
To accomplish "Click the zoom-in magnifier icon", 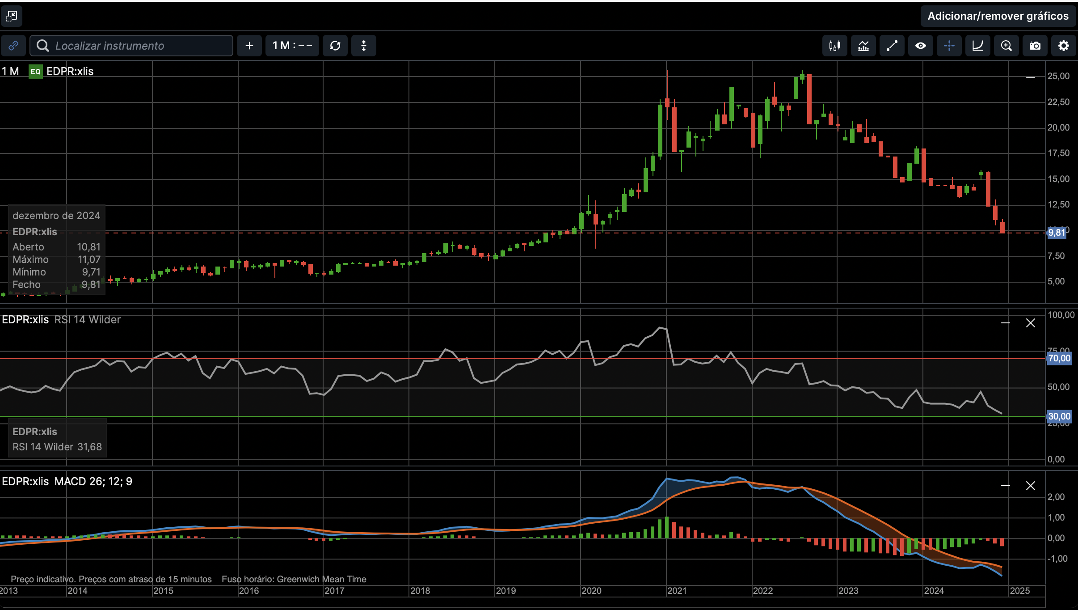I will click(x=1006, y=46).
